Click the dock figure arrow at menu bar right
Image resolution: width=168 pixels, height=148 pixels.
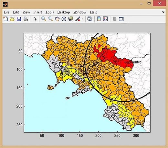[x=163, y=12]
